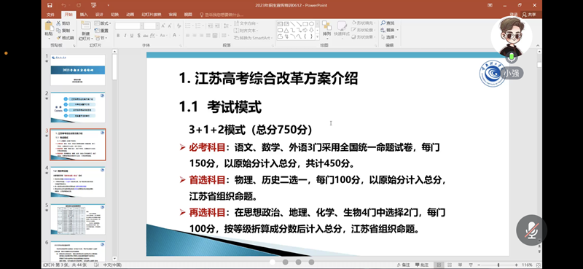Image resolution: width=583 pixels, height=269 pixels.
Task: Open 文字方向 text direction menu
Action: (x=246, y=23)
